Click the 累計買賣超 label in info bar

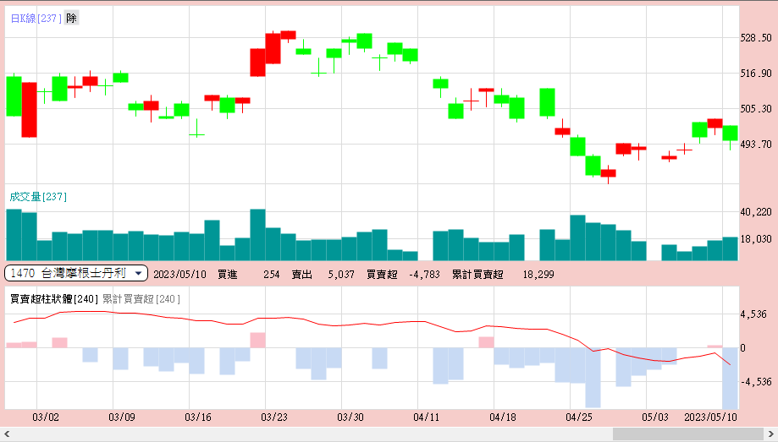pyautogui.click(x=477, y=275)
